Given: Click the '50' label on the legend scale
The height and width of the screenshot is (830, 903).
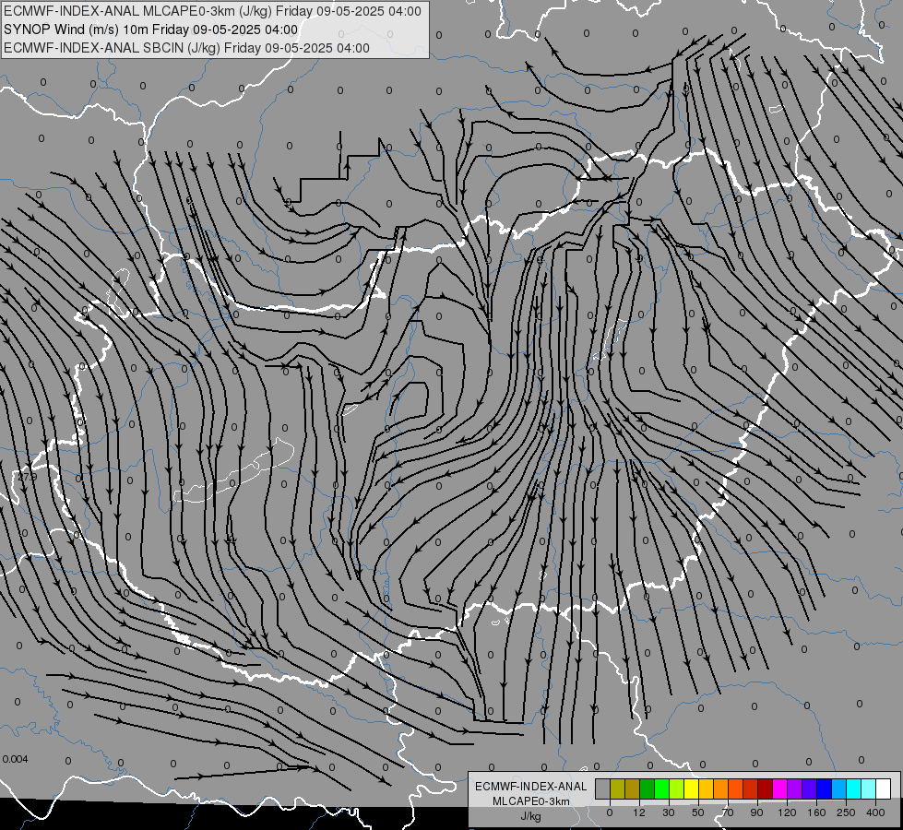Looking at the screenshot, I should pyautogui.click(x=698, y=812).
